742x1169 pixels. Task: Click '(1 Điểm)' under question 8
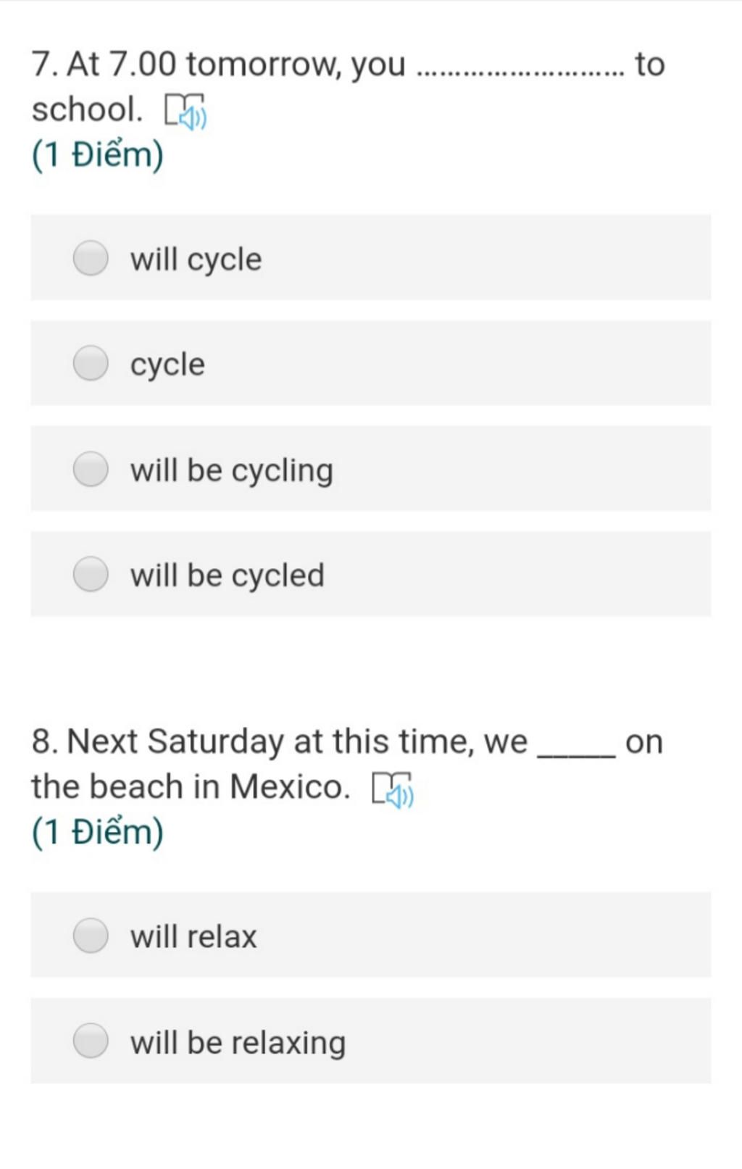(97, 833)
